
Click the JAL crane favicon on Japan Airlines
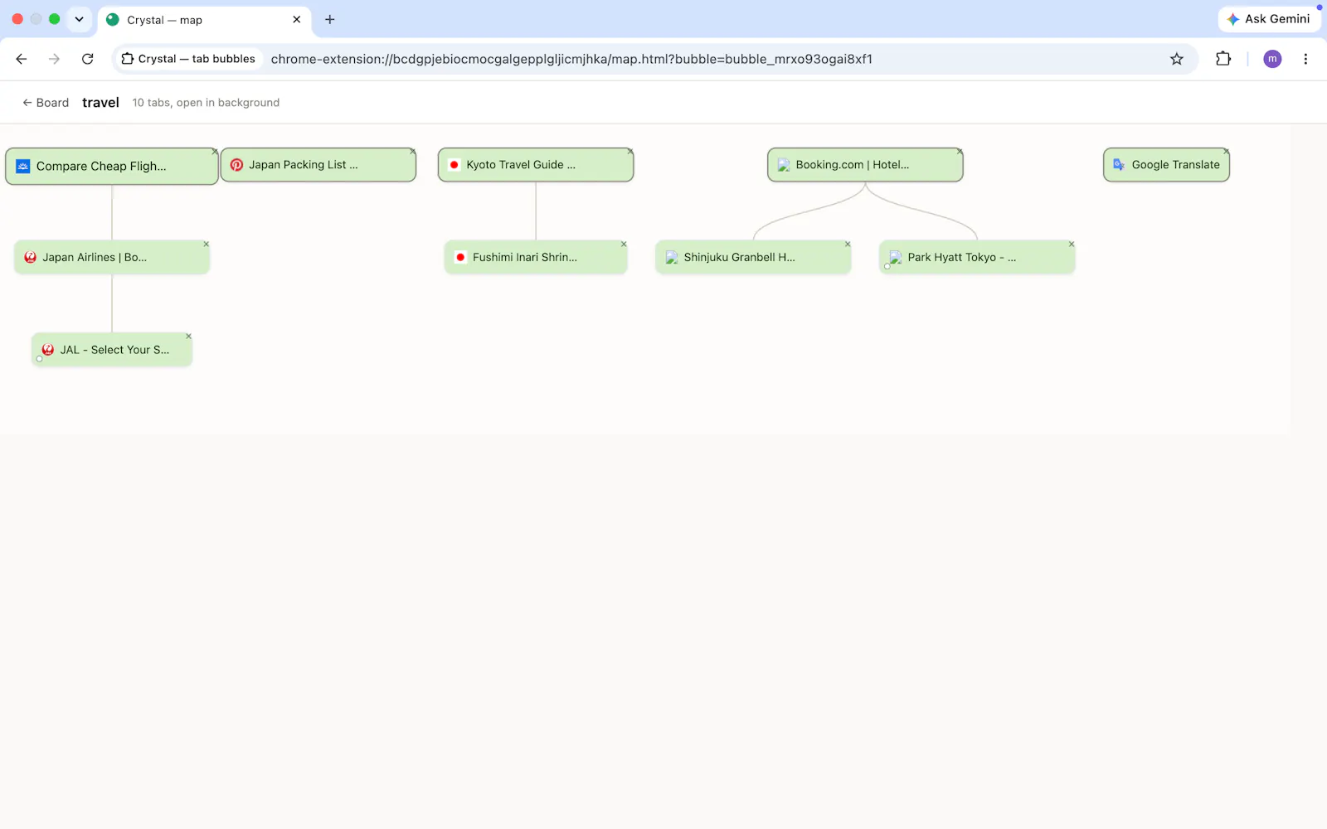pos(30,257)
